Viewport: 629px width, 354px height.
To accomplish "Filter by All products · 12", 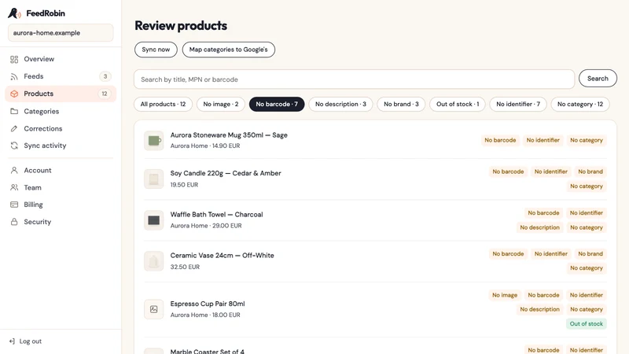I will tap(163, 105).
